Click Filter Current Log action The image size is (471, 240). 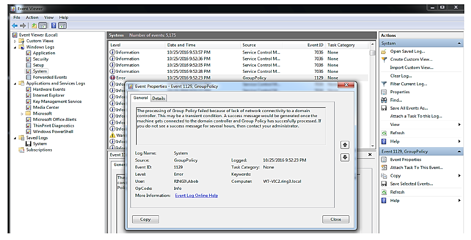(409, 84)
